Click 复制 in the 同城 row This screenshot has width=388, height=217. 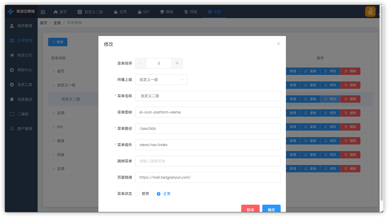click(x=310, y=155)
